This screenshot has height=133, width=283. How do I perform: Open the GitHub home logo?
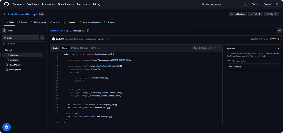pyautogui.click(x=6, y=4)
